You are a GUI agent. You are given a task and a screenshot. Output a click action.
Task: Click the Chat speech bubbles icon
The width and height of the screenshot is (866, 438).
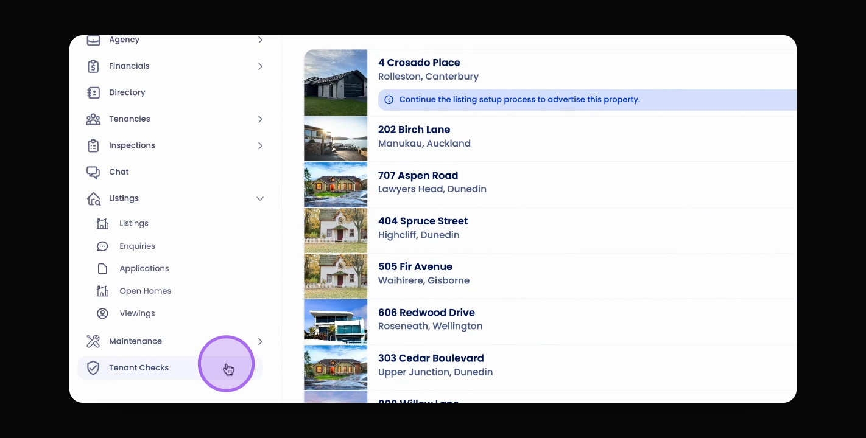pyautogui.click(x=93, y=172)
